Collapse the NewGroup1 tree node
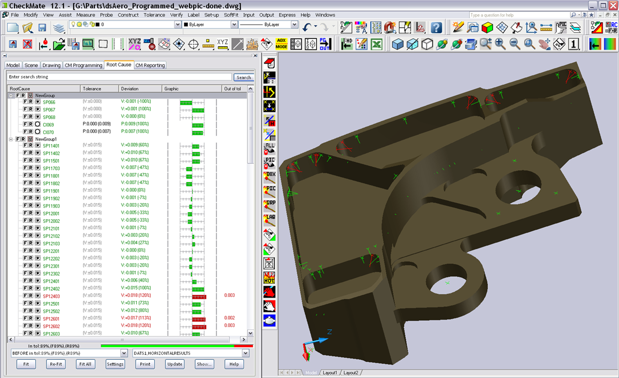 [11, 139]
